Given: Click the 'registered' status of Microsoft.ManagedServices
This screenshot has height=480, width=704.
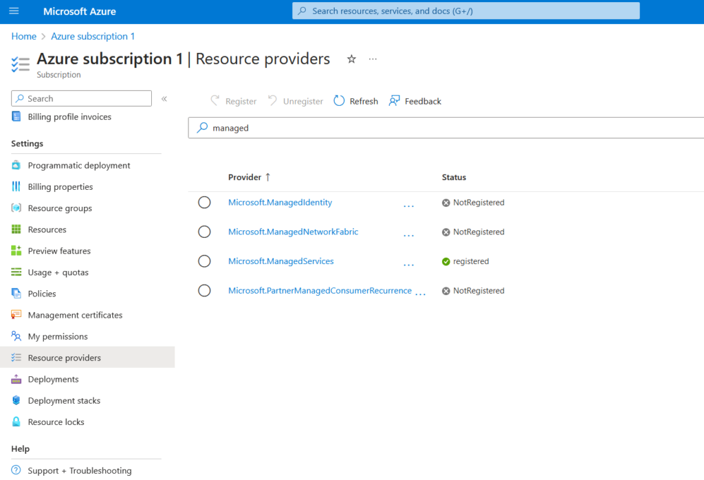Looking at the screenshot, I should (x=465, y=261).
